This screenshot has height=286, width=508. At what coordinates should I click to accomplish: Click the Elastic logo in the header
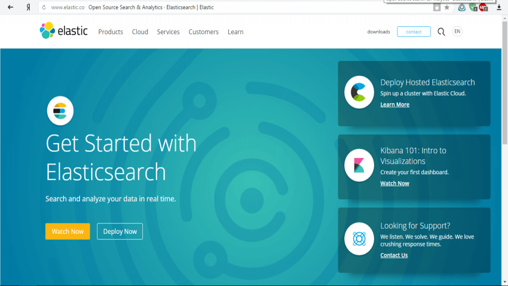coord(63,30)
